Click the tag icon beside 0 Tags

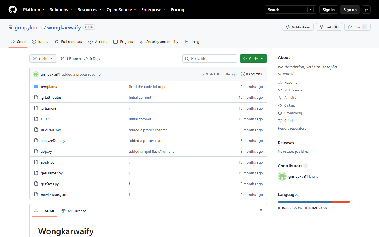pyautogui.click(x=86, y=58)
